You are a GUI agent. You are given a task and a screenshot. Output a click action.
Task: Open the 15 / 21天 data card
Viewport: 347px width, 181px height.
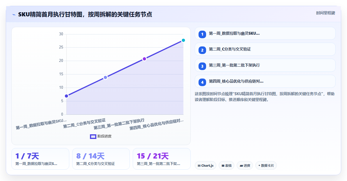162,159
